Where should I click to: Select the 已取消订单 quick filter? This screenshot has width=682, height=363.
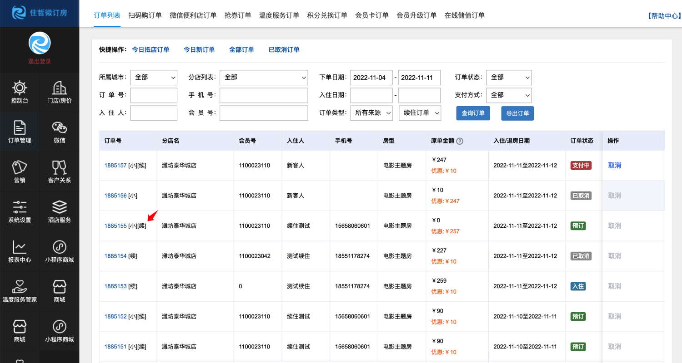pyautogui.click(x=284, y=49)
